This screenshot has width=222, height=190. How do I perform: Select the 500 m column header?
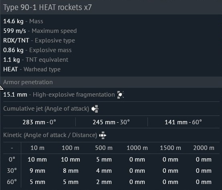(x=104, y=148)
